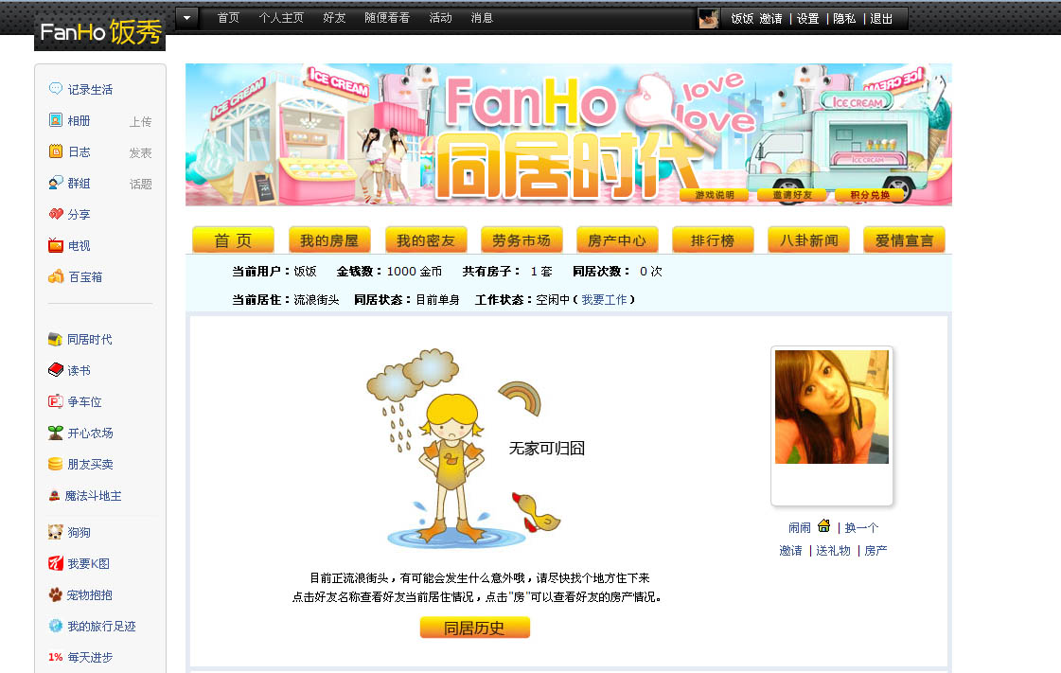Screen dimensions: 1061x673
Task: Open 好友 in top navigation
Action: [x=334, y=18]
